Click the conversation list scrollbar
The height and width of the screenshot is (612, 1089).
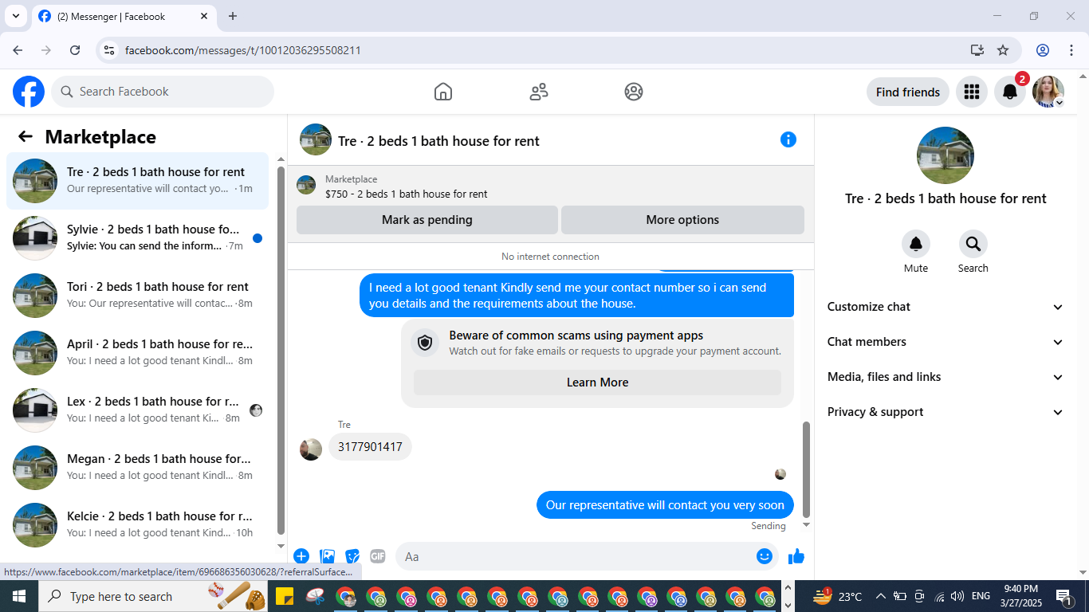[281, 351]
